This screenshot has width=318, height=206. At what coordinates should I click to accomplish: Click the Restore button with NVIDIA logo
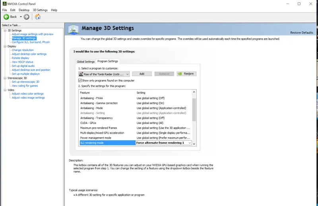click(186, 74)
